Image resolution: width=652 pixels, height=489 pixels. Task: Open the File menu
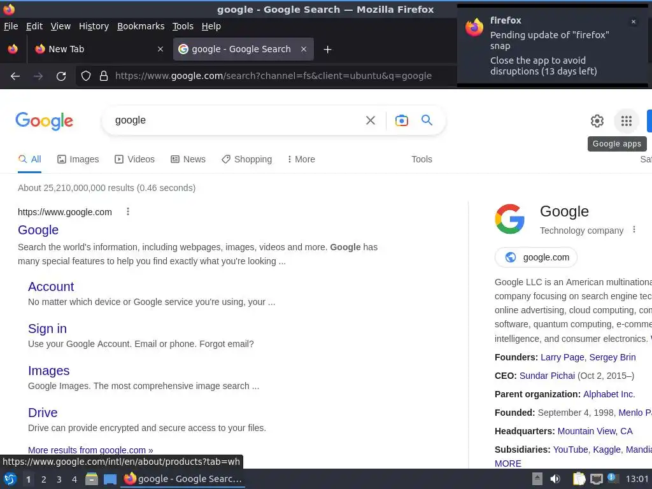tap(11, 26)
